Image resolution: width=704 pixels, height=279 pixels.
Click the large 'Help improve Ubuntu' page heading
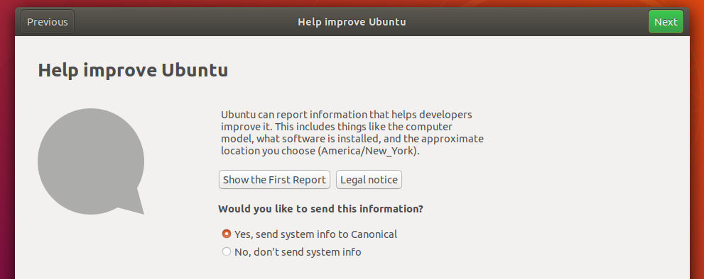(x=133, y=70)
